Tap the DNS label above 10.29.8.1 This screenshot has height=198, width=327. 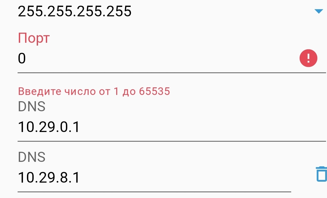coord(32,157)
